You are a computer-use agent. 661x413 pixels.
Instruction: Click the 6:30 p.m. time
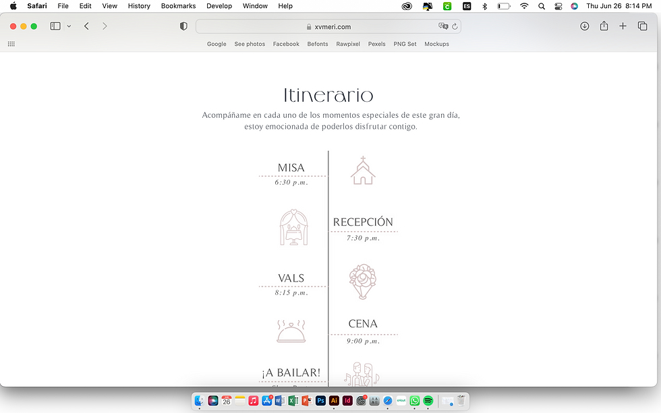point(291,183)
